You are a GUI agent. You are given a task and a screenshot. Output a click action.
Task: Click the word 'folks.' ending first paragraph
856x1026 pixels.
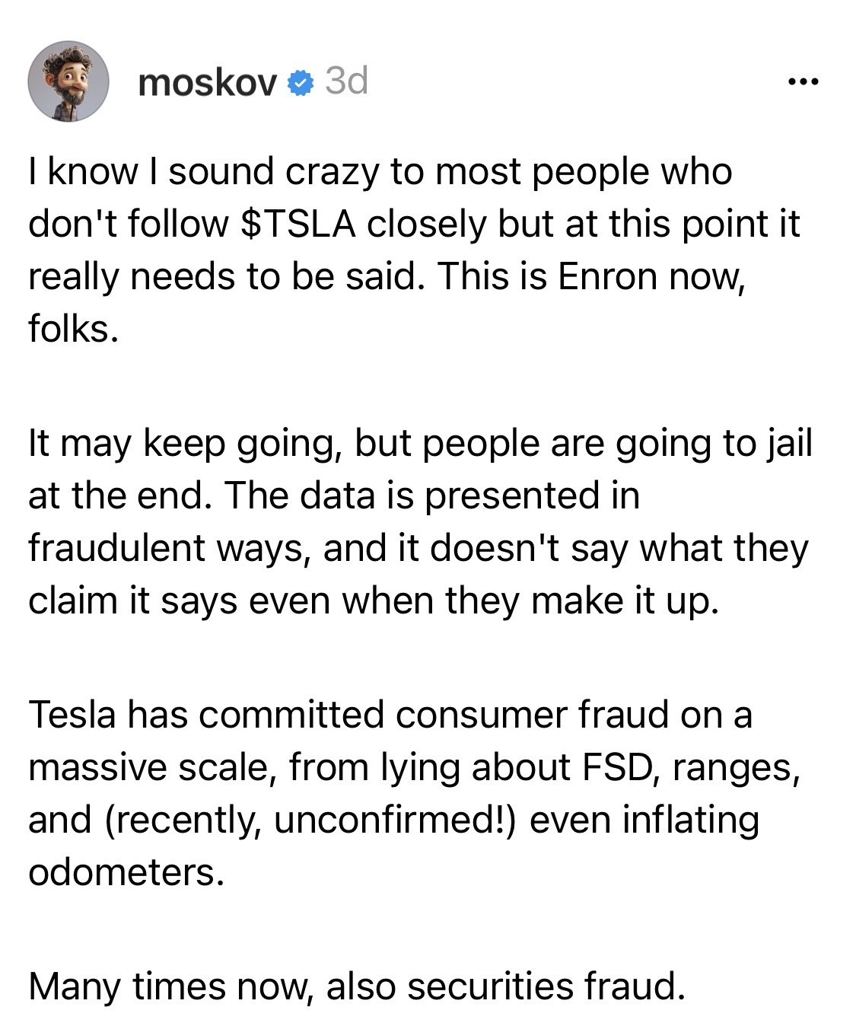tap(73, 329)
